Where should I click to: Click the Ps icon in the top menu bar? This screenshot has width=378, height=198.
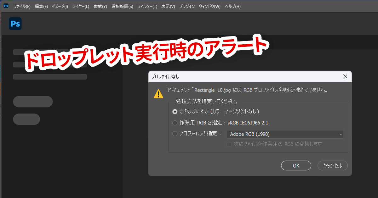[6, 6]
